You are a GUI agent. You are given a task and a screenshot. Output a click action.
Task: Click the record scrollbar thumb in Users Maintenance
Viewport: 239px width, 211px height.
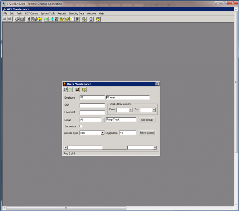(115, 147)
